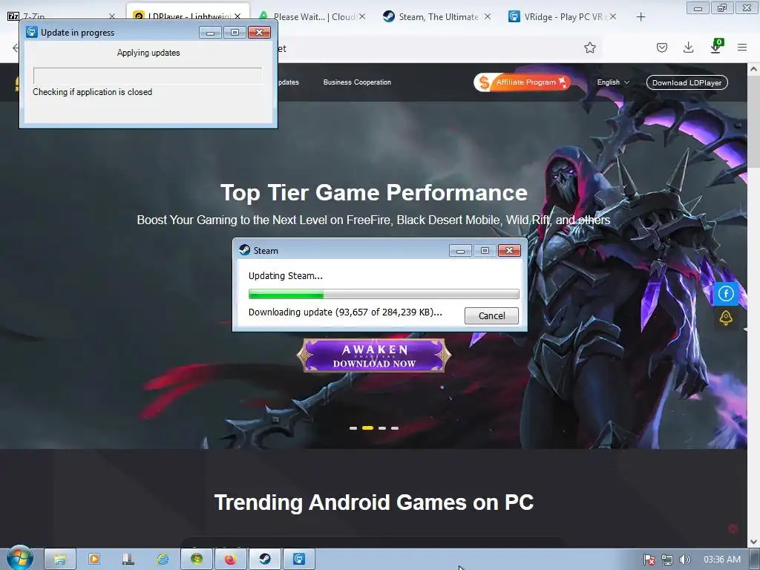Minimize the Steam updating dialog
Screen dimensions: 760x570
pos(460,251)
